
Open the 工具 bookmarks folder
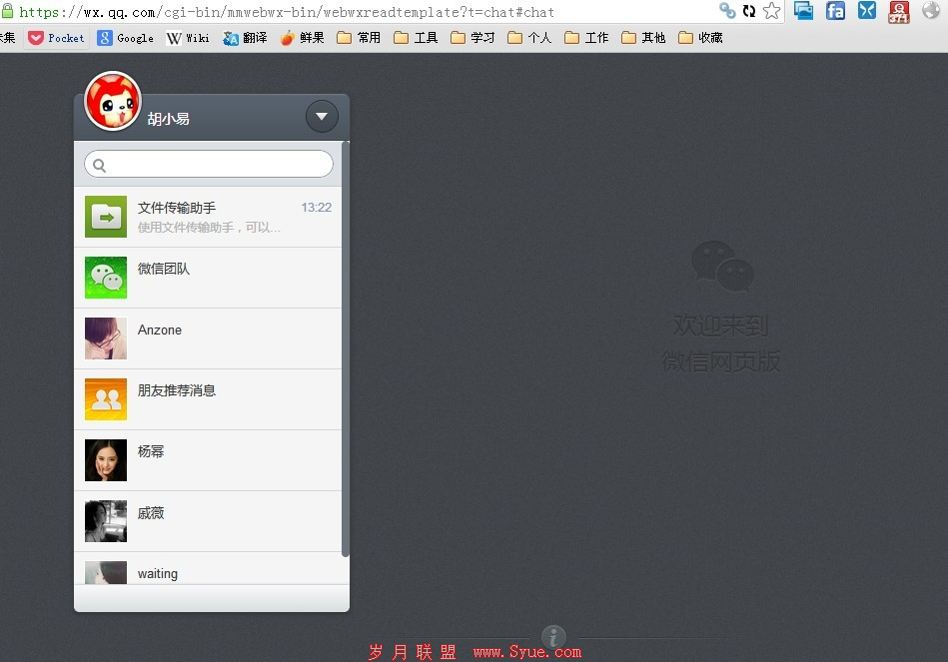(416, 38)
